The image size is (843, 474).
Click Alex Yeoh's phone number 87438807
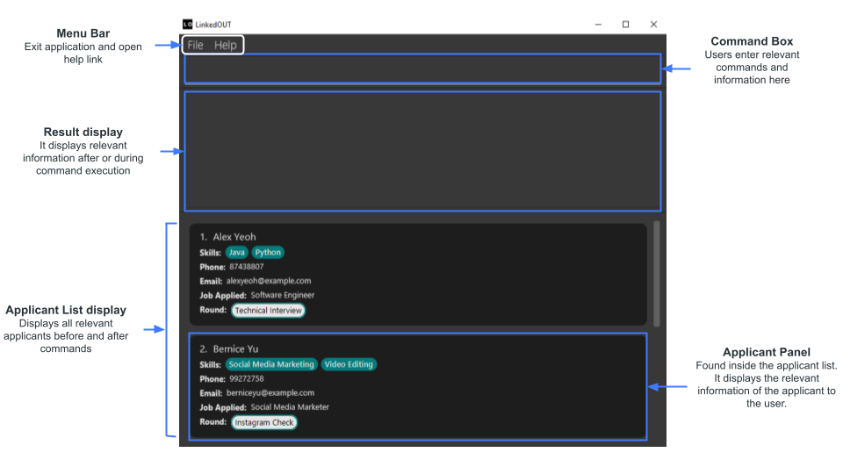pos(247,267)
